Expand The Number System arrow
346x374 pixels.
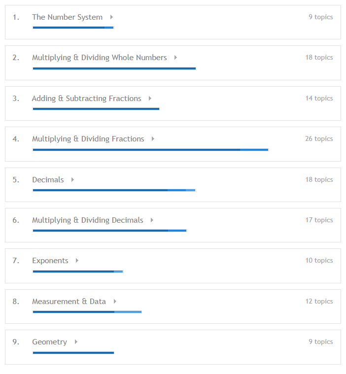tap(111, 17)
